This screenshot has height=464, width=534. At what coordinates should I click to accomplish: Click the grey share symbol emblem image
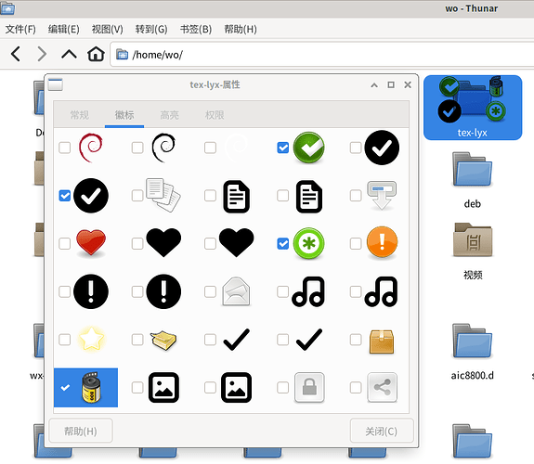pyautogui.click(x=382, y=387)
